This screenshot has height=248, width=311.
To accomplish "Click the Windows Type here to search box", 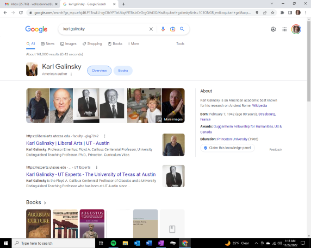I will pyautogui.click(x=53, y=243).
